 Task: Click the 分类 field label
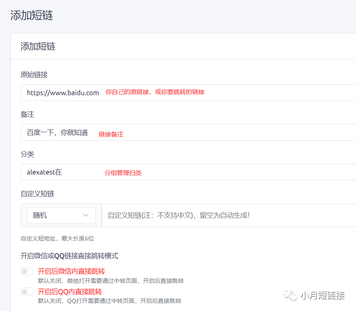(x=27, y=154)
